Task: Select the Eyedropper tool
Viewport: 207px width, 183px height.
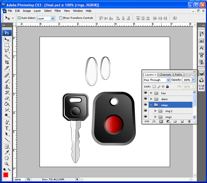Action: coord(7,152)
